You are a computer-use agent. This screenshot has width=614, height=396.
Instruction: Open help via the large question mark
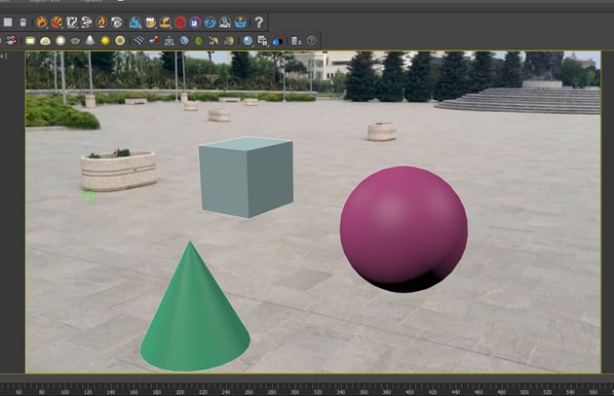(x=259, y=22)
